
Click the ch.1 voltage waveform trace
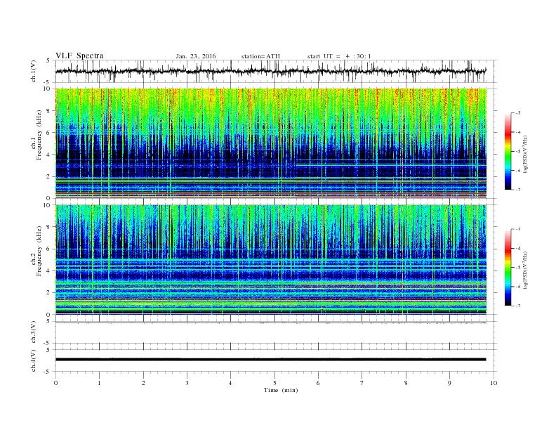click(270, 71)
